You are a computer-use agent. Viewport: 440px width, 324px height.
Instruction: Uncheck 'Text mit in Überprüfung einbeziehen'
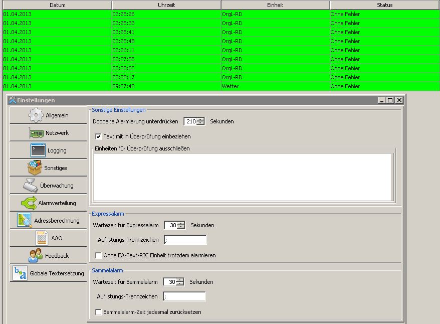tap(99, 136)
